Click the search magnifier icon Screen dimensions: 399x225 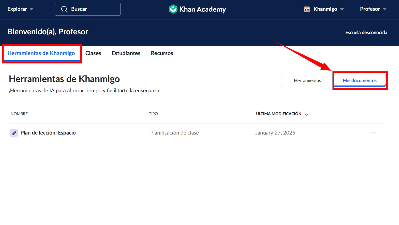64,9
